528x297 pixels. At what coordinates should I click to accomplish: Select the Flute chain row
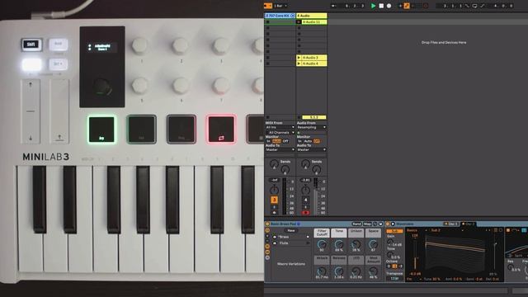point(291,243)
